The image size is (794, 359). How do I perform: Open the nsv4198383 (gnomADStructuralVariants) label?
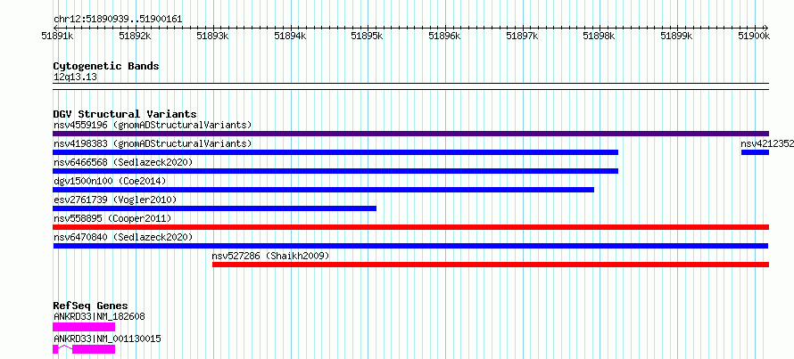point(153,143)
